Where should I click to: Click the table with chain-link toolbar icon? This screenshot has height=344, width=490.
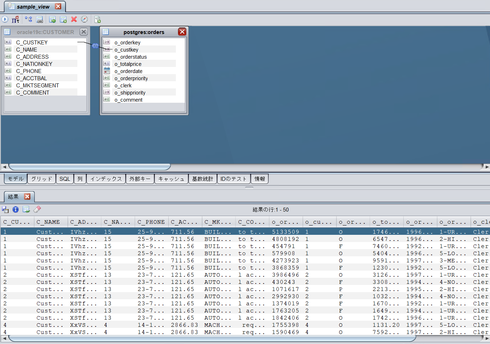pos(40,19)
